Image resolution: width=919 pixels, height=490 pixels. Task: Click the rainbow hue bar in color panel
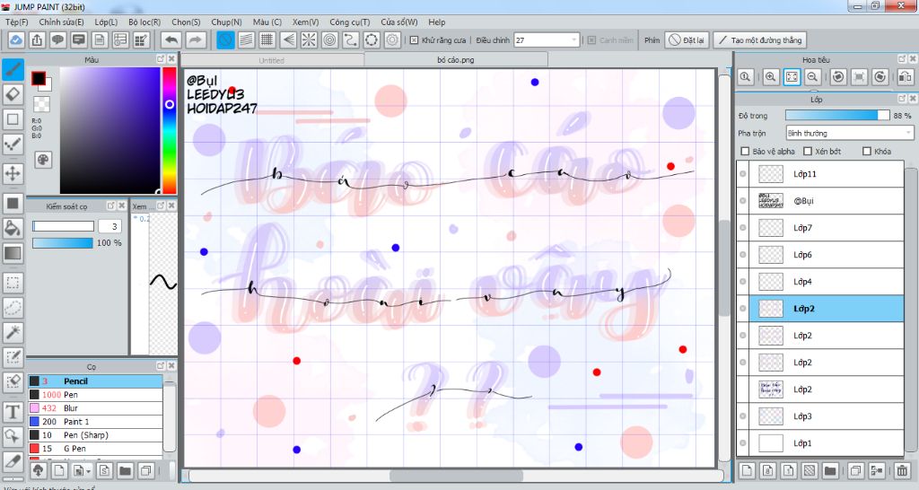[170, 130]
